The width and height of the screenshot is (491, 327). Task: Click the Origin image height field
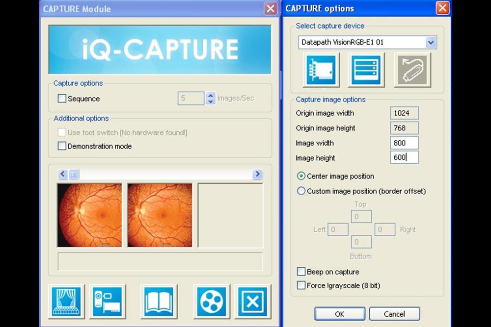[x=404, y=128]
